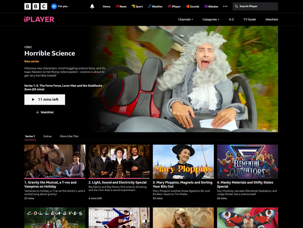Screen dimensions: 303x228
Task: Click the 'For you' text link
Action: 63,6
